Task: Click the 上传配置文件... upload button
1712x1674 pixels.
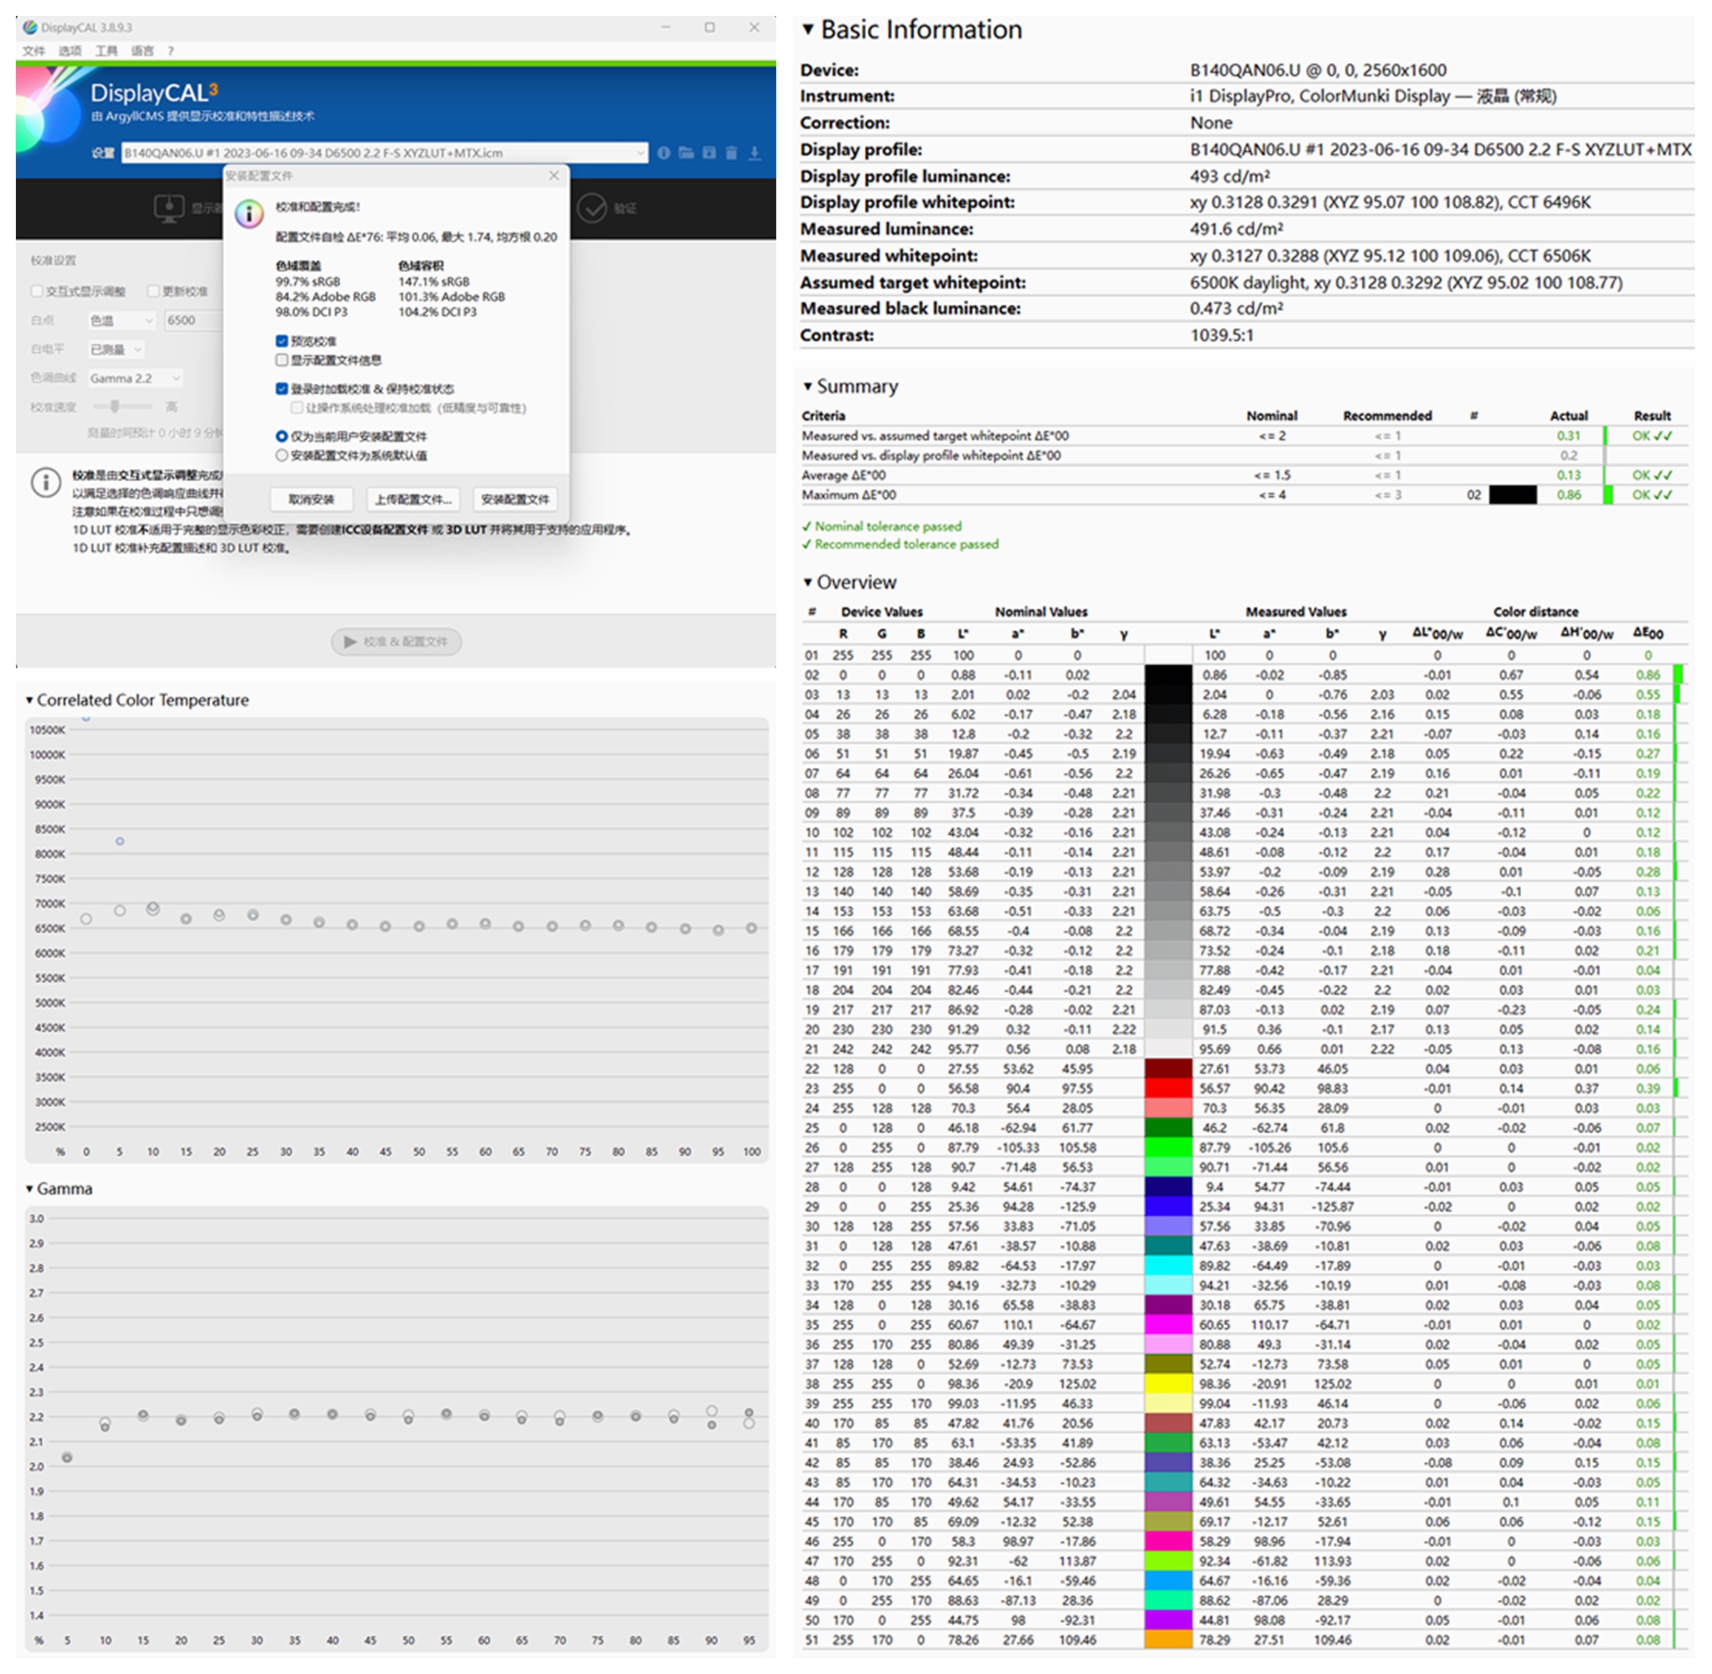Action: [413, 499]
